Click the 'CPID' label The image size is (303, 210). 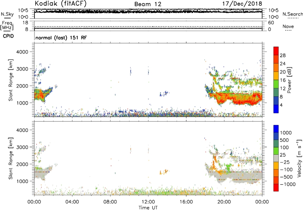pyautogui.click(x=8, y=36)
